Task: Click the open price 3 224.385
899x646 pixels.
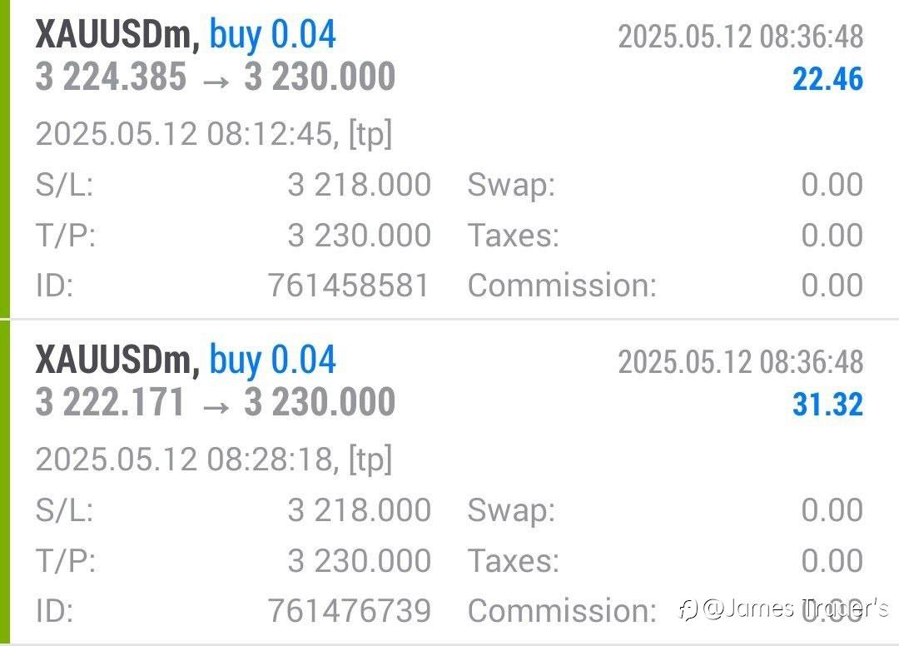Action: [111, 77]
